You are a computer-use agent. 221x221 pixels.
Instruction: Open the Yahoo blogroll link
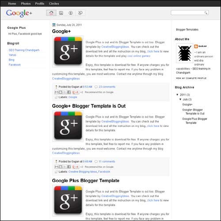(12, 55)
